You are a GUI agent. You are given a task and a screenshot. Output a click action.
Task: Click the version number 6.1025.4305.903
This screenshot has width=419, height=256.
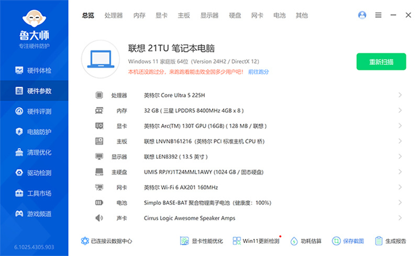click(x=34, y=247)
